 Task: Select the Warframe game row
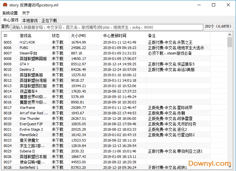pyautogui.click(x=27, y=108)
